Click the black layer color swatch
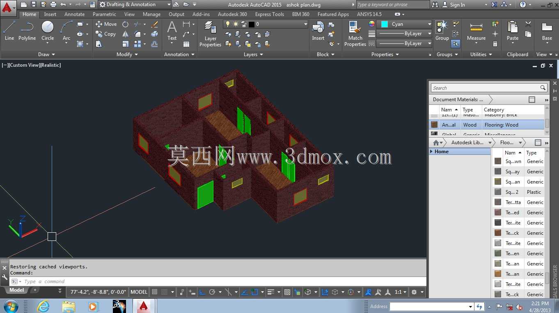The width and height of the screenshot is (559, 313). coord(251,24)
